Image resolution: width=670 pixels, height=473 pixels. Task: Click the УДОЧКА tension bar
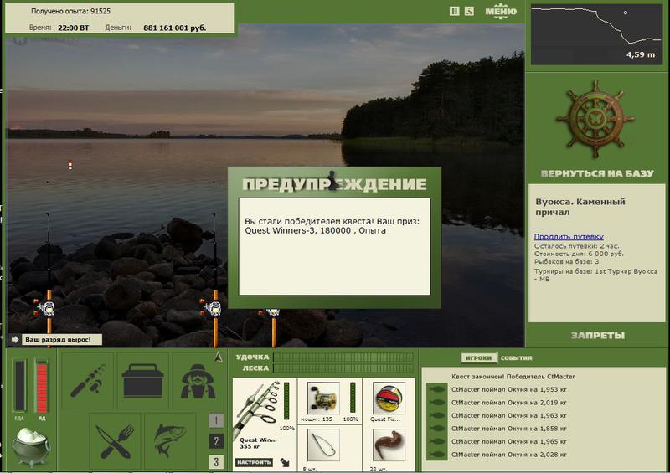coord(343,357)
